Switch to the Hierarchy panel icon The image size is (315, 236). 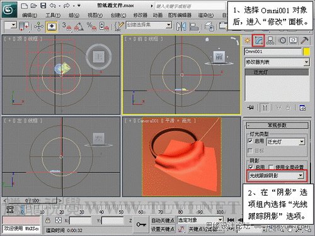pyautogui.click(x=270, y=40)
